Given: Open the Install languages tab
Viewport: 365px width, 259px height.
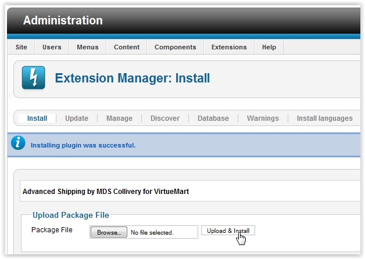Looking at the screenshot, I should click(x=324, y=118).
